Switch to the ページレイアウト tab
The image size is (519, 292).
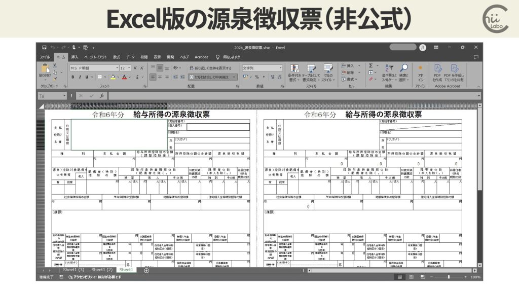click(x=96, y=57)
